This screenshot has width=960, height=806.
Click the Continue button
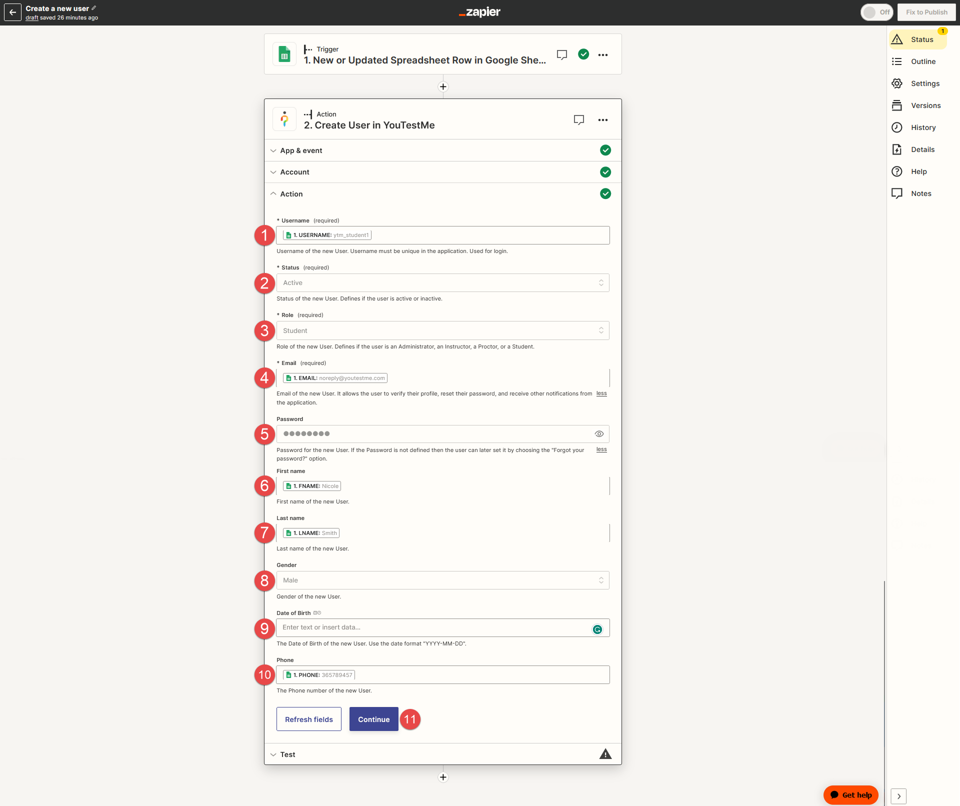[x=374, y=719]
